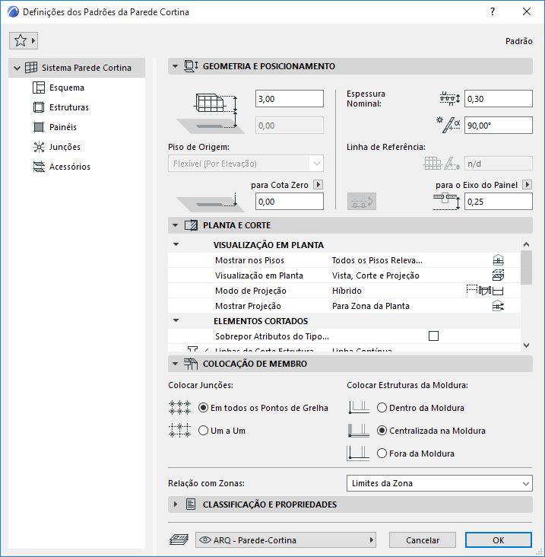Click the Planta e Corte header icon
545x557 pixels.
click(191, 225)
